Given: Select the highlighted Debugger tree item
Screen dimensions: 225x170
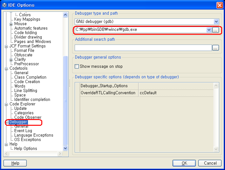Looking at the screenshot, I should coord(18,122).
